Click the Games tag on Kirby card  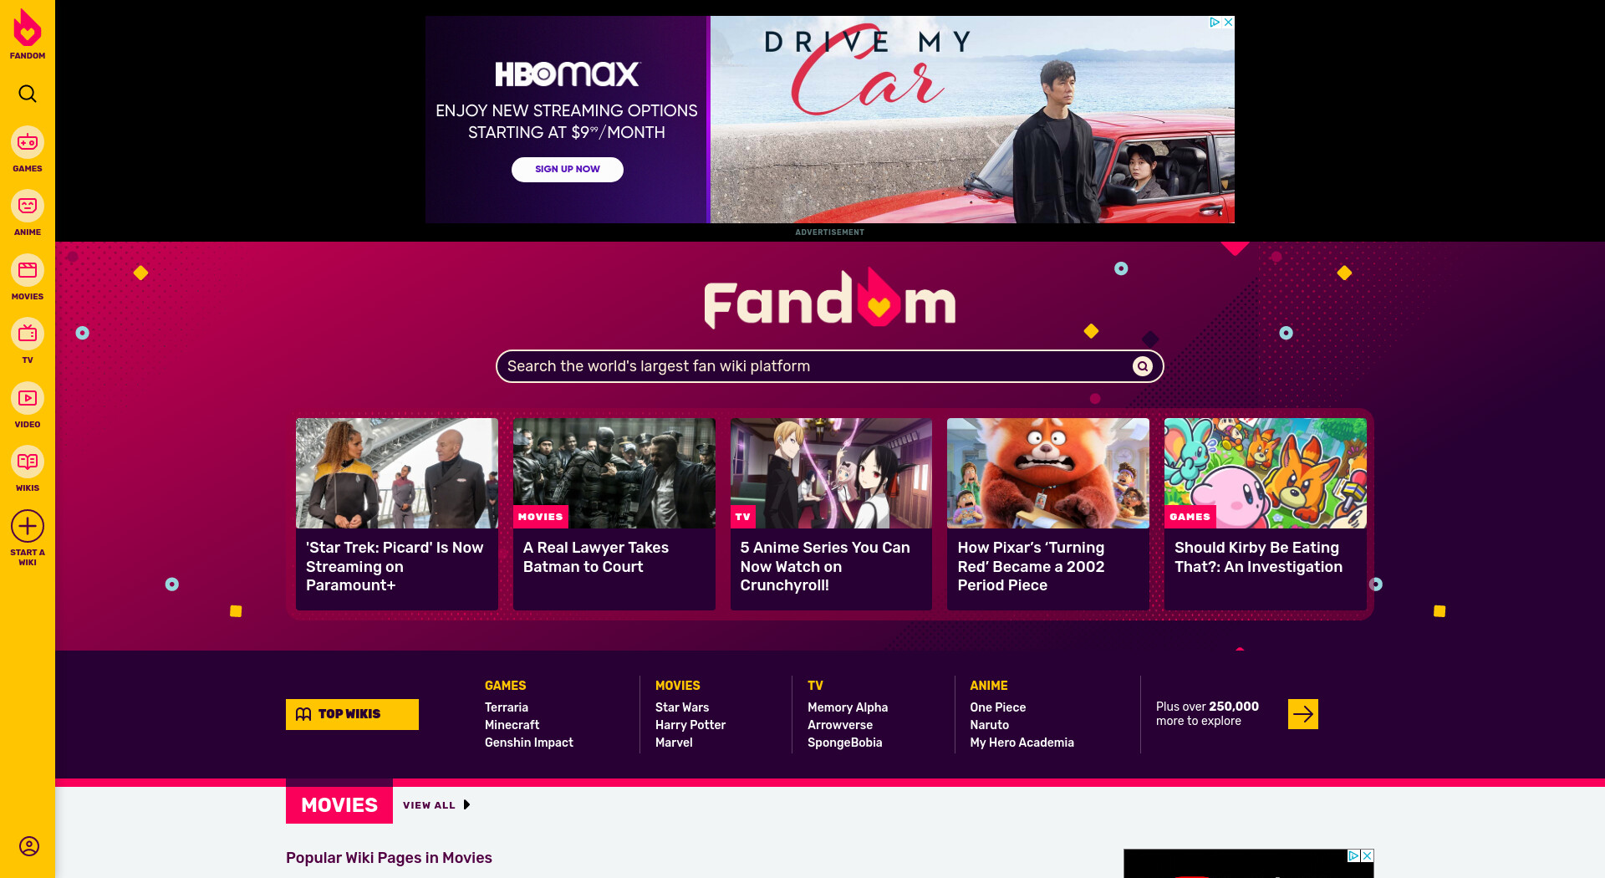click(1190, 517)
